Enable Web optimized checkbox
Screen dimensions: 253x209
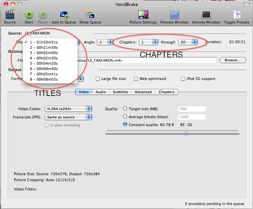[136, 79]
